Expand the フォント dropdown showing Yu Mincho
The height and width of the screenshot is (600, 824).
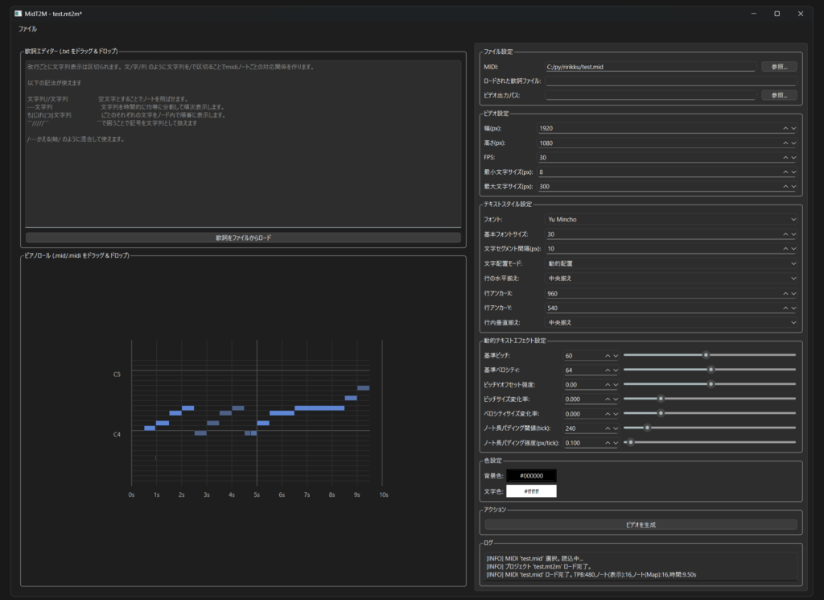[669, 219]
